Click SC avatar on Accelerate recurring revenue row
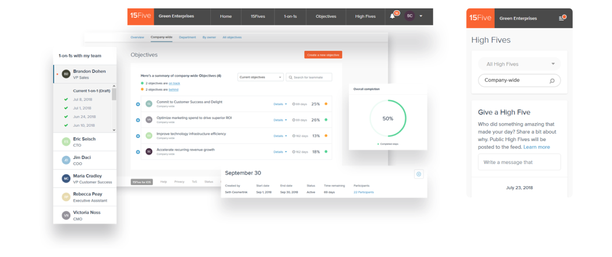The image size is (612, 257). point(149,152)
